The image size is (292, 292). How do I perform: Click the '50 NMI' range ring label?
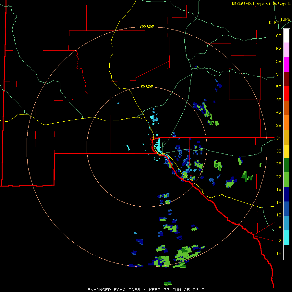click(x=147, y=87)
